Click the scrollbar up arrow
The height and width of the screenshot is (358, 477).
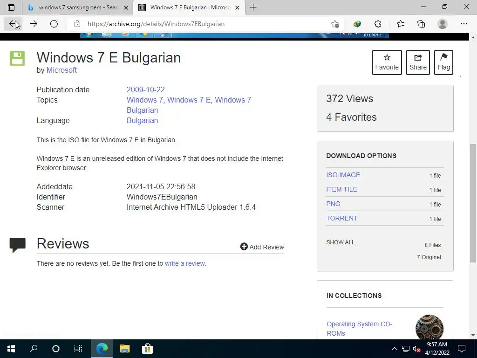[473, 37]
